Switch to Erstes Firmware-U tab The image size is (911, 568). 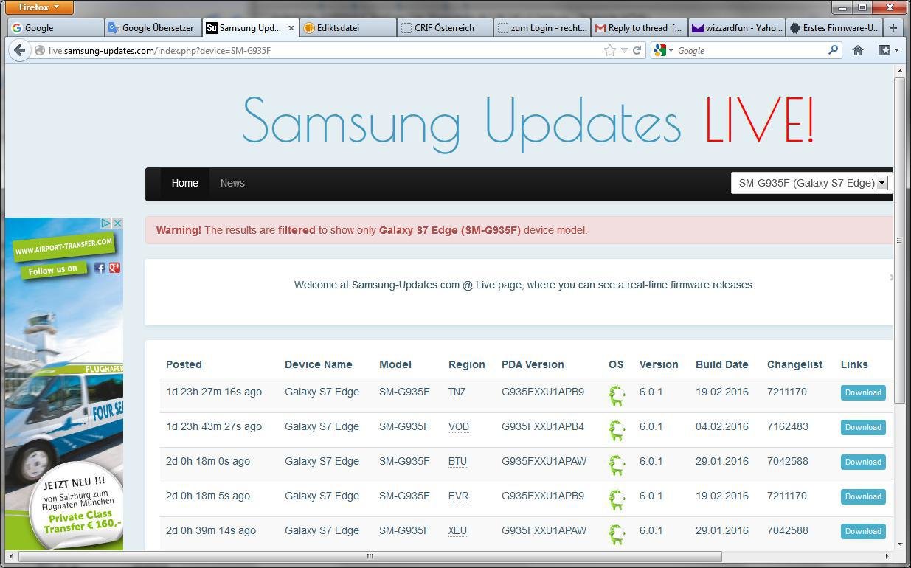click(834, 28)
